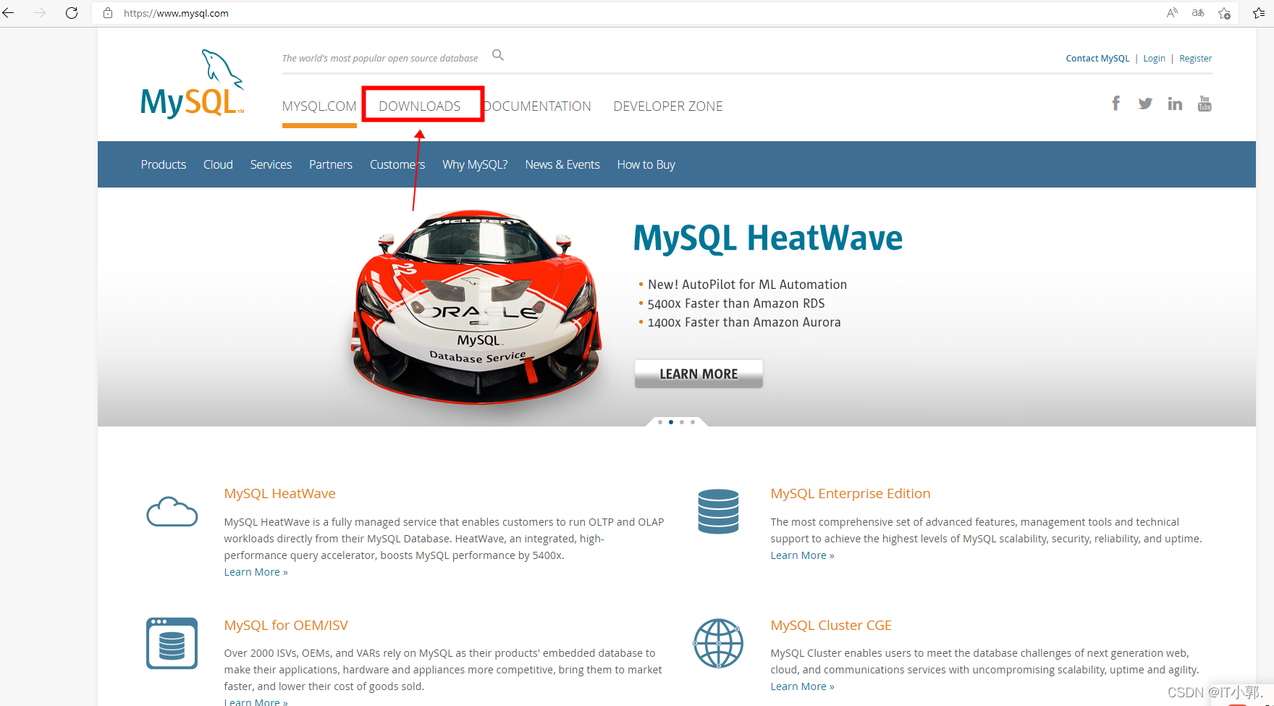Open MySQL Twitter page icon
The height and width of the screenshot is (706, 1274).
[x=1145, y=104]
